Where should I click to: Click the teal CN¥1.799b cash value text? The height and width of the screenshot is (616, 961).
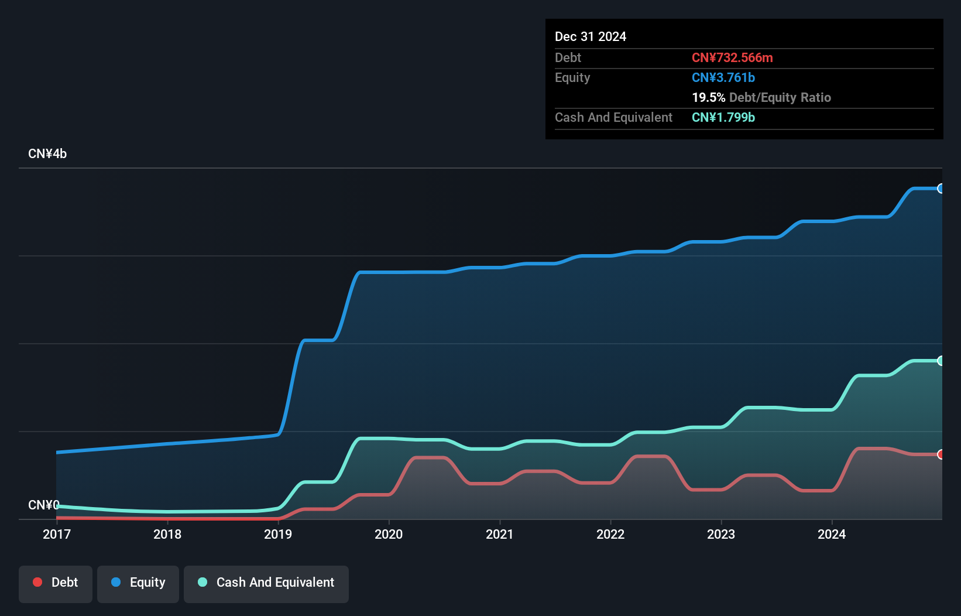pos(723,117)
